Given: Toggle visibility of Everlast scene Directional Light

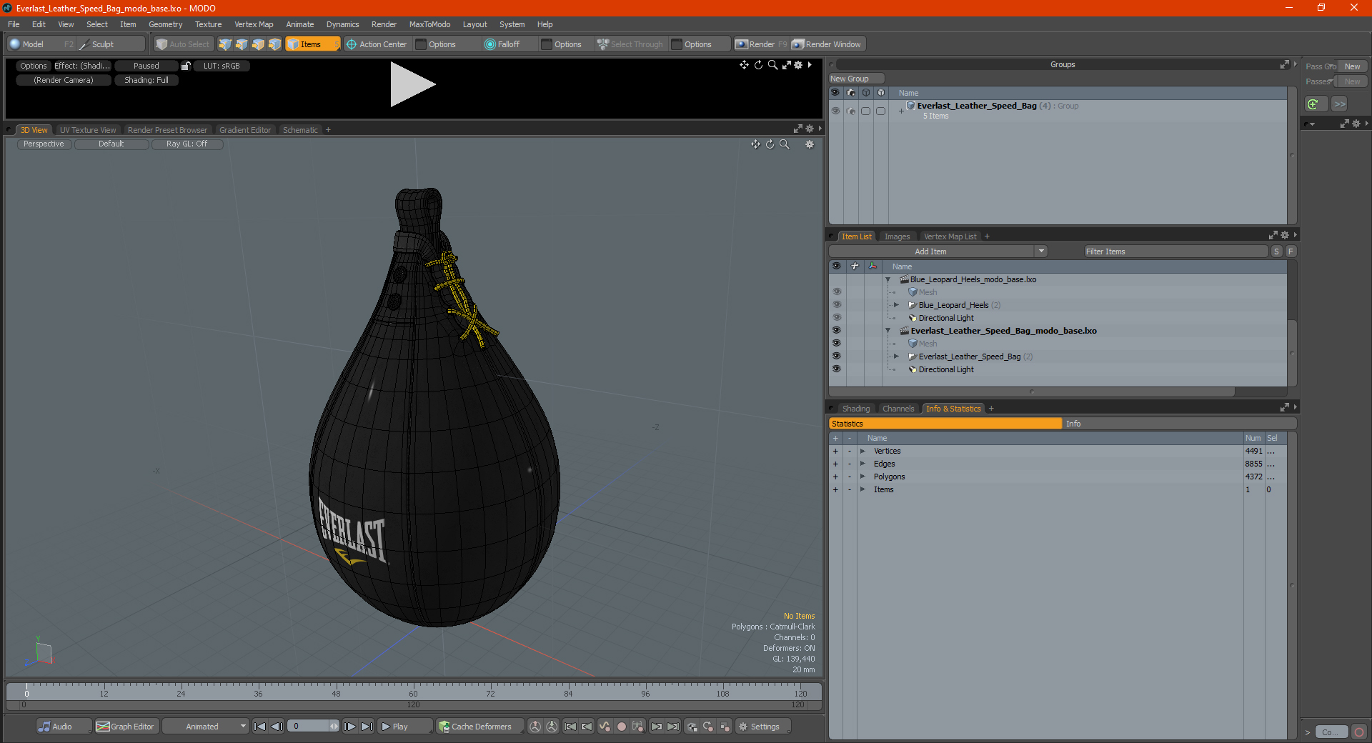Looking at the screenshot, I should [836, 369].
